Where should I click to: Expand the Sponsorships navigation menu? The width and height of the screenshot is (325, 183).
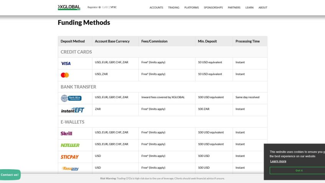tap(213, 8)
